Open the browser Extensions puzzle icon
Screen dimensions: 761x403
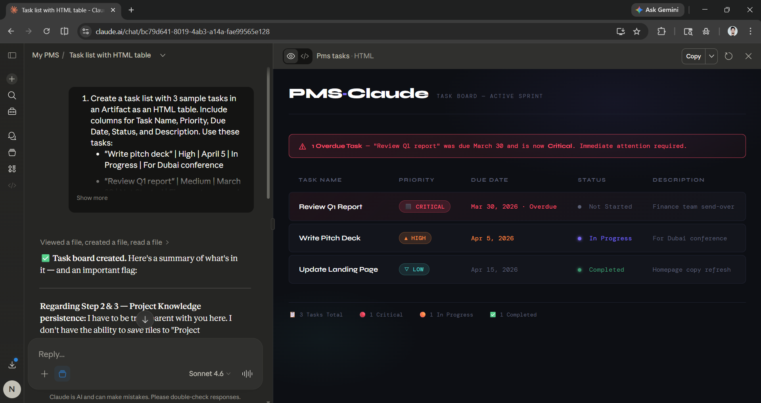pyautogui.click(x=661, y=31)
